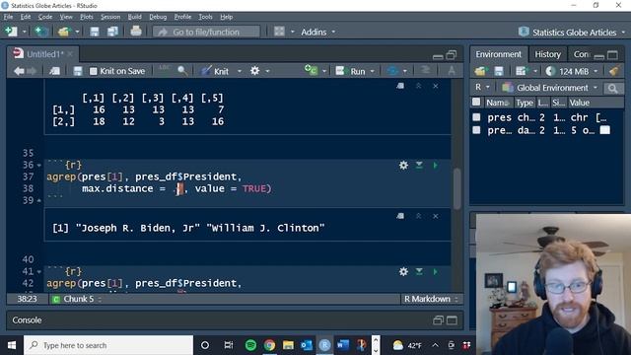631x355 pixels.
Task: Open the Tools menu
Action: [205, 17]
